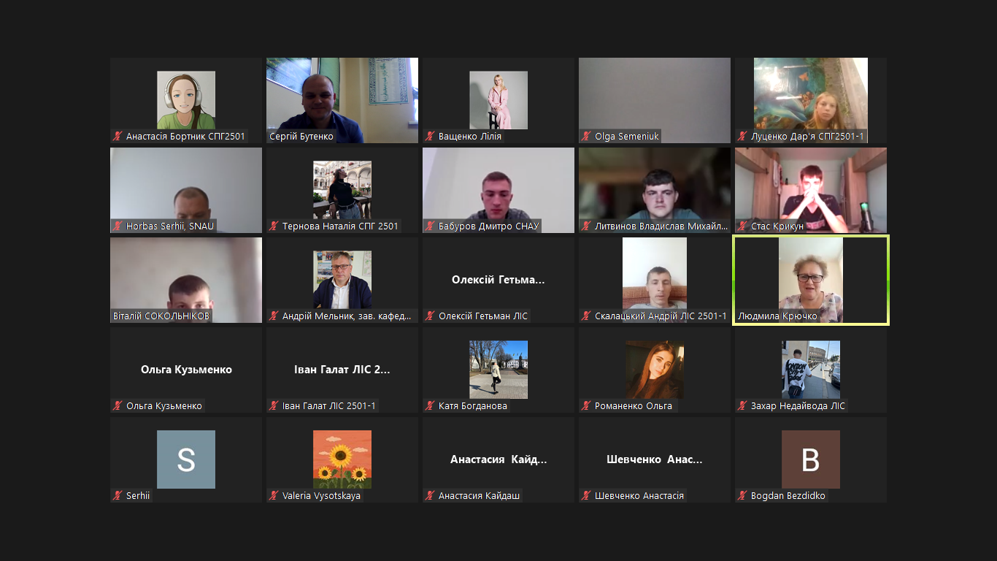Click large centered name 'Анастасия Кайд...'
This screenshot has width=997, height=561.
pyautogui.click(x=498, y=459)
